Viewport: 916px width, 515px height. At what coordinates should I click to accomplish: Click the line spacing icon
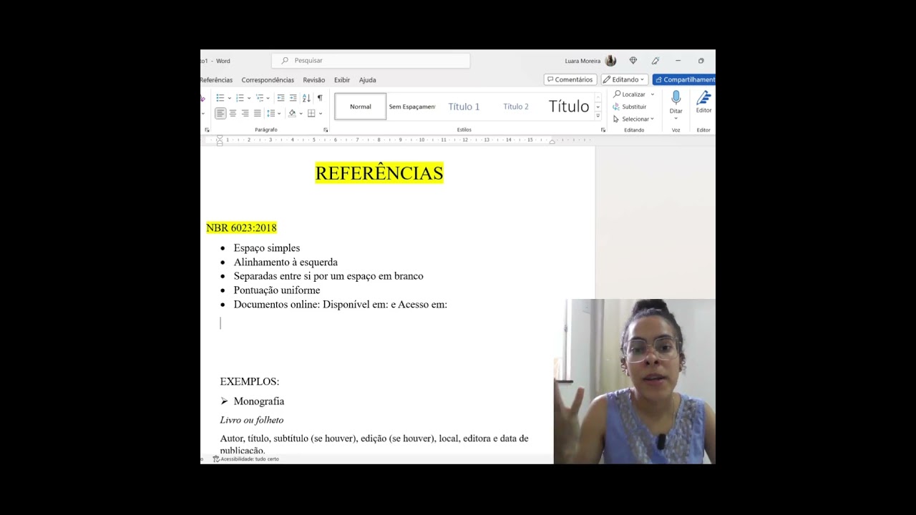(271, 113)
